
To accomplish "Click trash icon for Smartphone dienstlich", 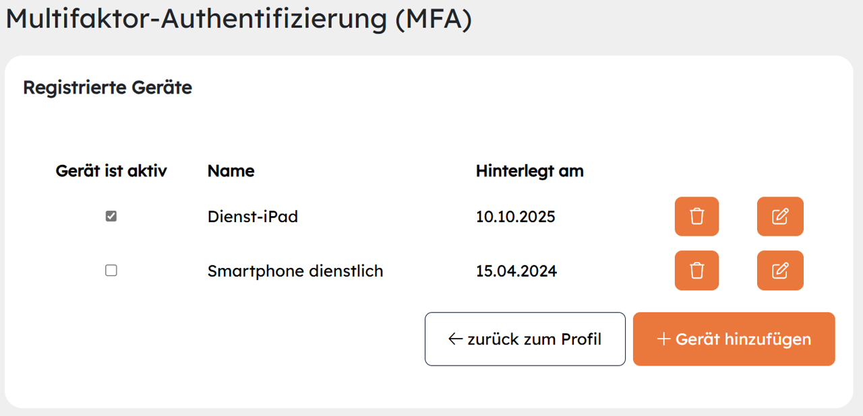I will tap(696, 271).
